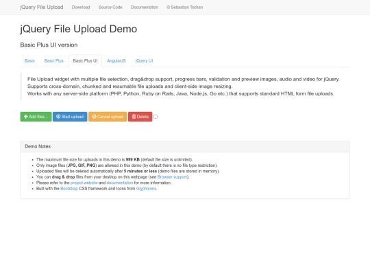Click the red Delete button
The width and height of the screenshot is (370, 278).
140,117
